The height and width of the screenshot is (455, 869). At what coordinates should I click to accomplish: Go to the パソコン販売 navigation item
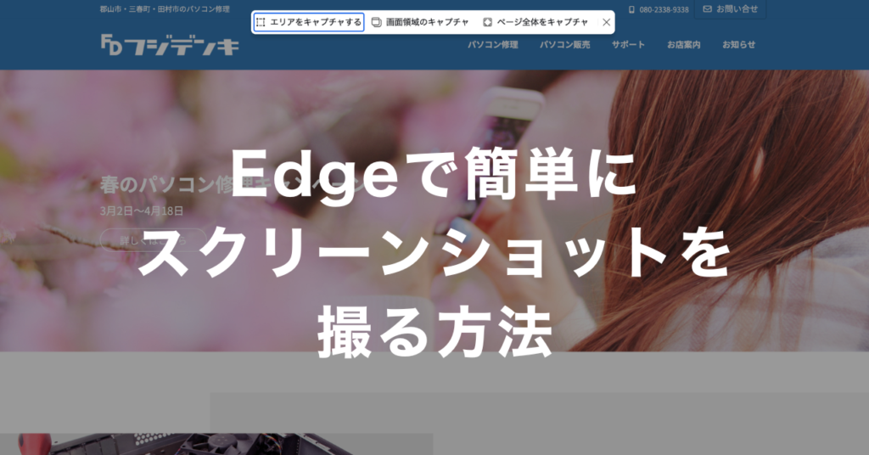click(564, 44)
